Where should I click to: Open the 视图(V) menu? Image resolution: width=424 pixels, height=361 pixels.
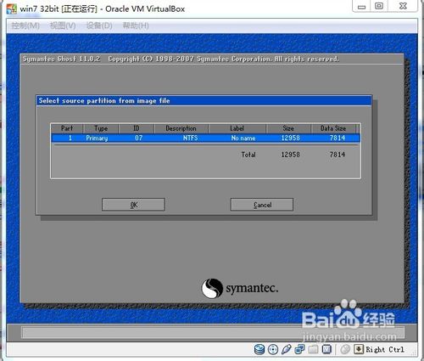tap(63, 25)
